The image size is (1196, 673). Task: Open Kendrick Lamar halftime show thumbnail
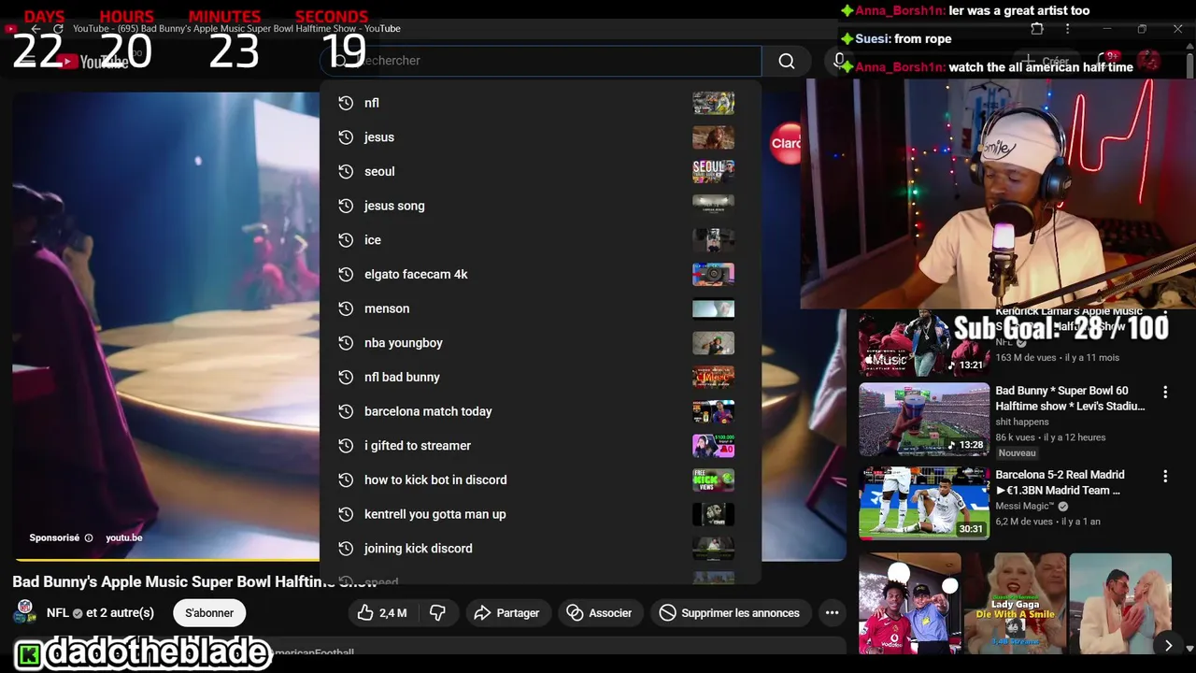(924, 342)
